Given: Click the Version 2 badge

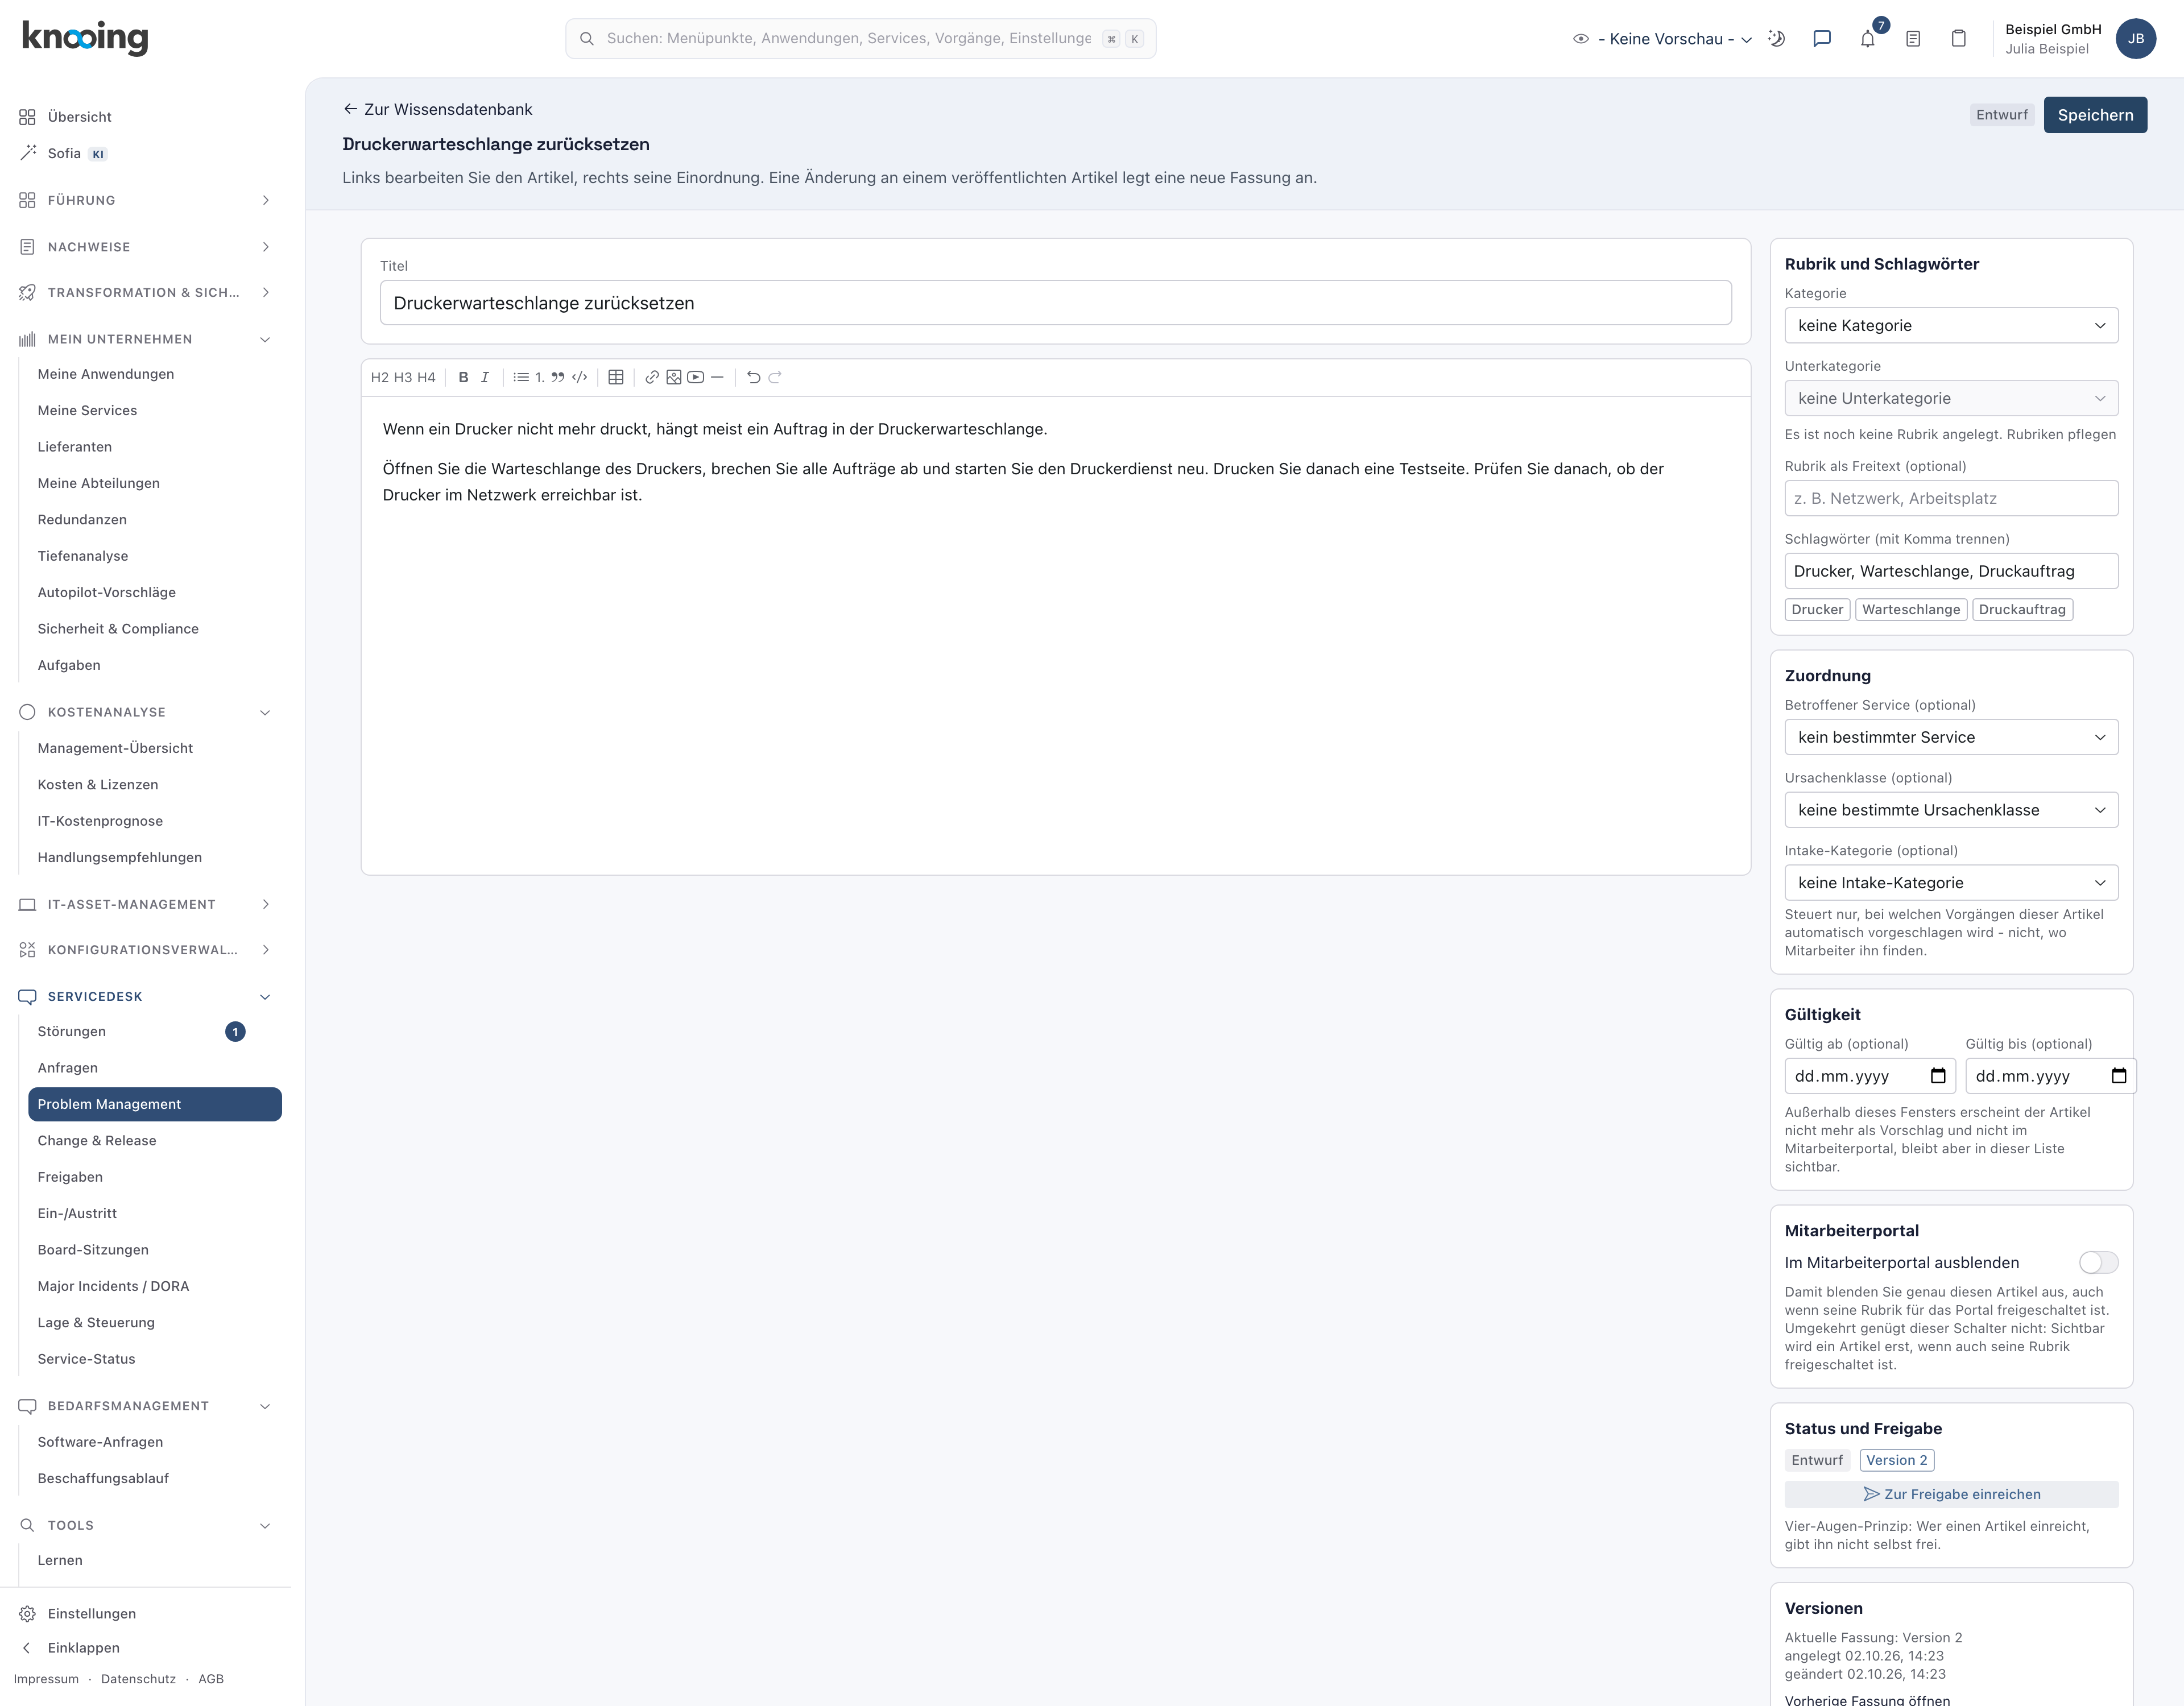Looking at the screenshot, I should tap(1896, 1460).
